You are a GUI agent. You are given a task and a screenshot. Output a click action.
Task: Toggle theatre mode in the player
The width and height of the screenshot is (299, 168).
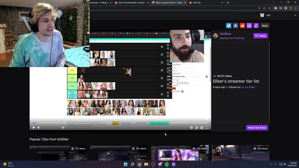click(196, 127)
